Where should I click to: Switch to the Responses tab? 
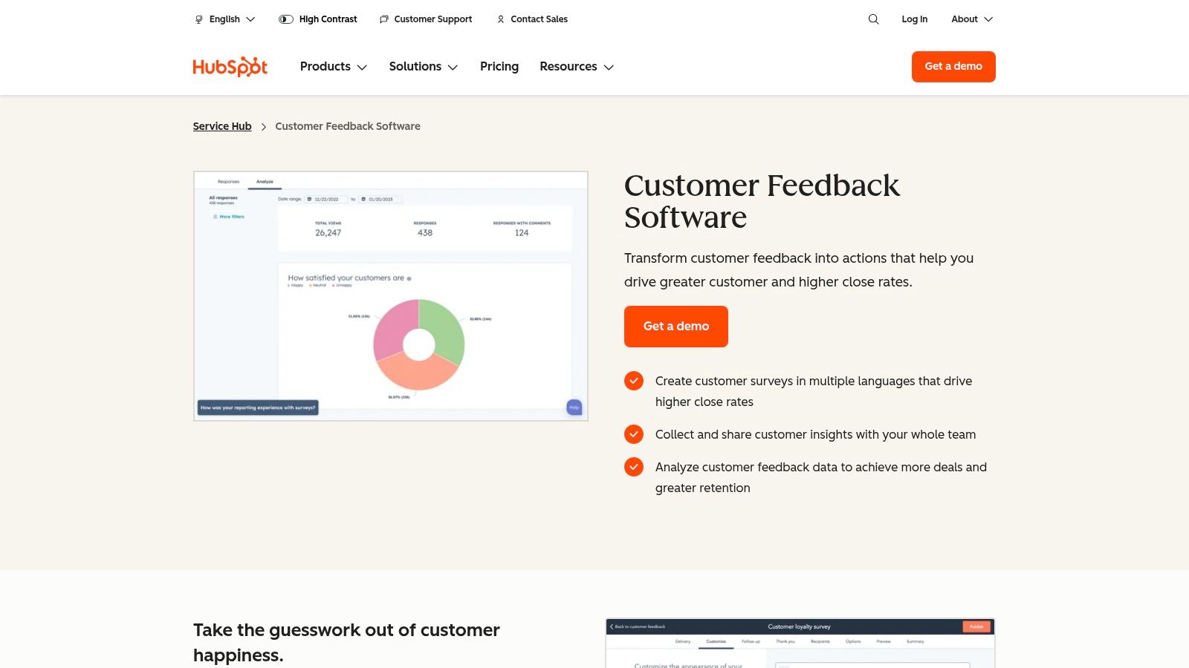pyautogui.click(x=228, y=181)
